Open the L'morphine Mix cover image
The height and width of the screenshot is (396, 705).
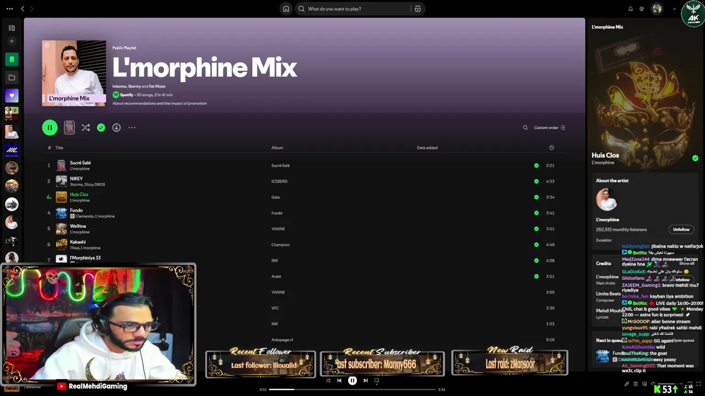pyautogui.click(x=74, y=73)
